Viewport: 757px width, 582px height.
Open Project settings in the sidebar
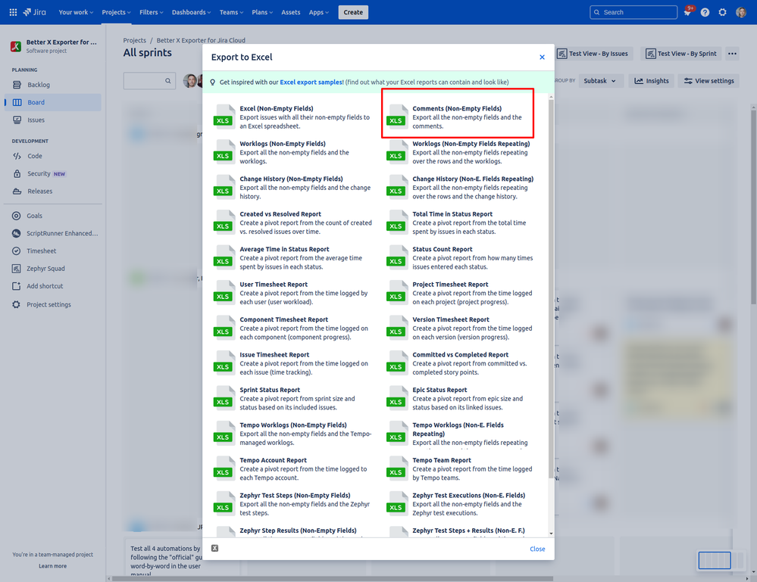coord(53,305)
